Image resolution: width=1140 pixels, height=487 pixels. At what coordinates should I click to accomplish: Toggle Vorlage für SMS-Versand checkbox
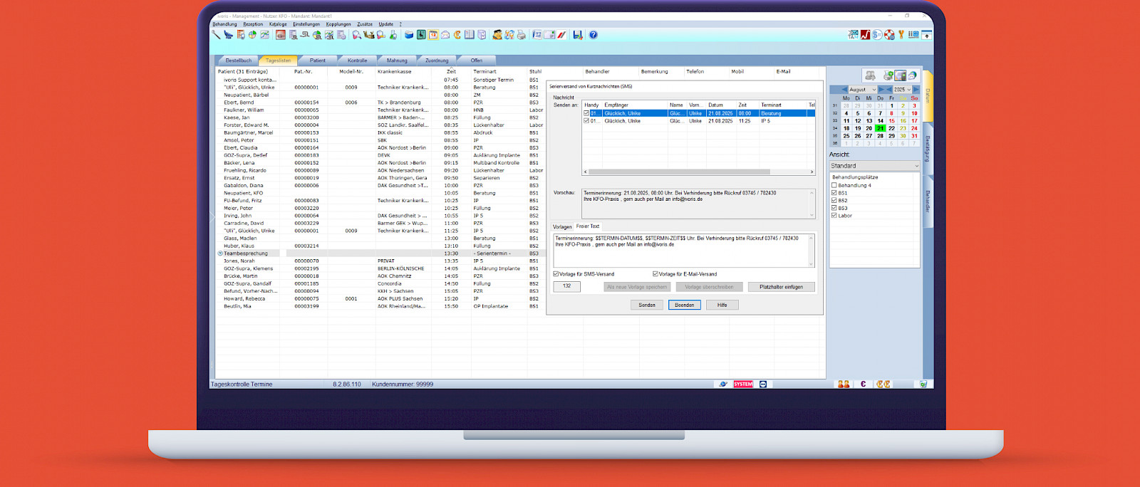556,274
